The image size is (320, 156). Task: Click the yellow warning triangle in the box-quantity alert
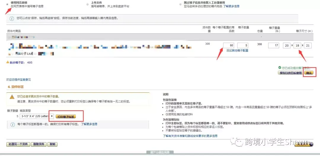12,97
